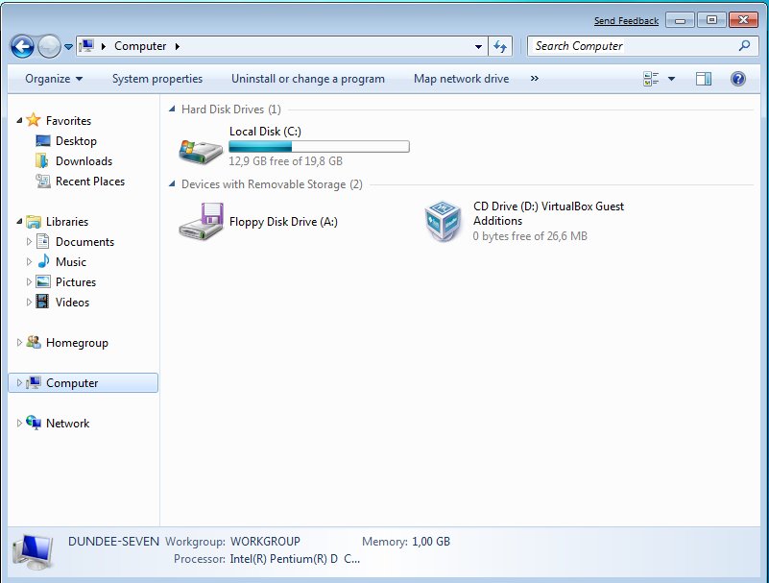This screenshot has height=583, width=769.
Task: Click the WORKGROUP value in details pane
Action: coord(265,542)
